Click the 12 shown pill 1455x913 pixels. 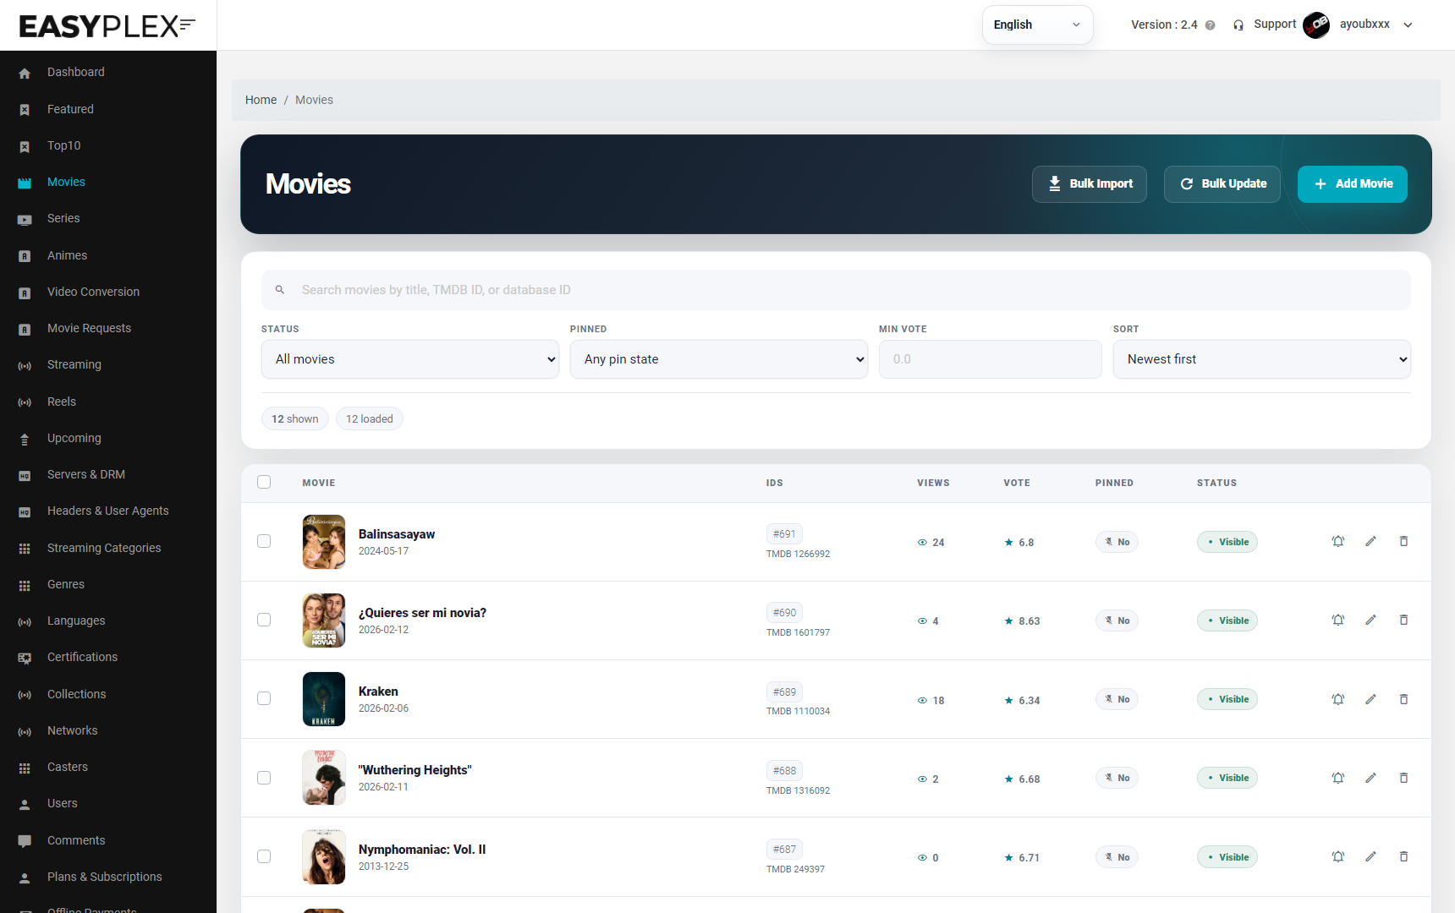coord(294,418)
